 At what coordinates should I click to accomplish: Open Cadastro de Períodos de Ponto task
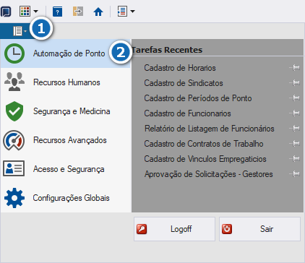point(198,98)
